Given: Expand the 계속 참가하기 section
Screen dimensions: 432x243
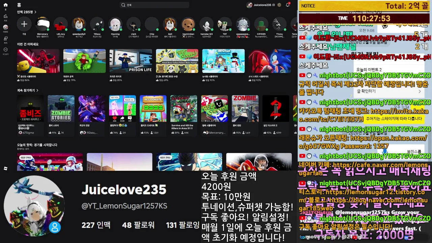Looking at the screenshot, I should [28, 90].
